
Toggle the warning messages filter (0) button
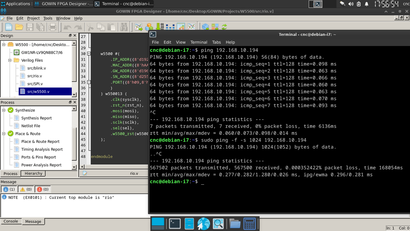(25, 189)
